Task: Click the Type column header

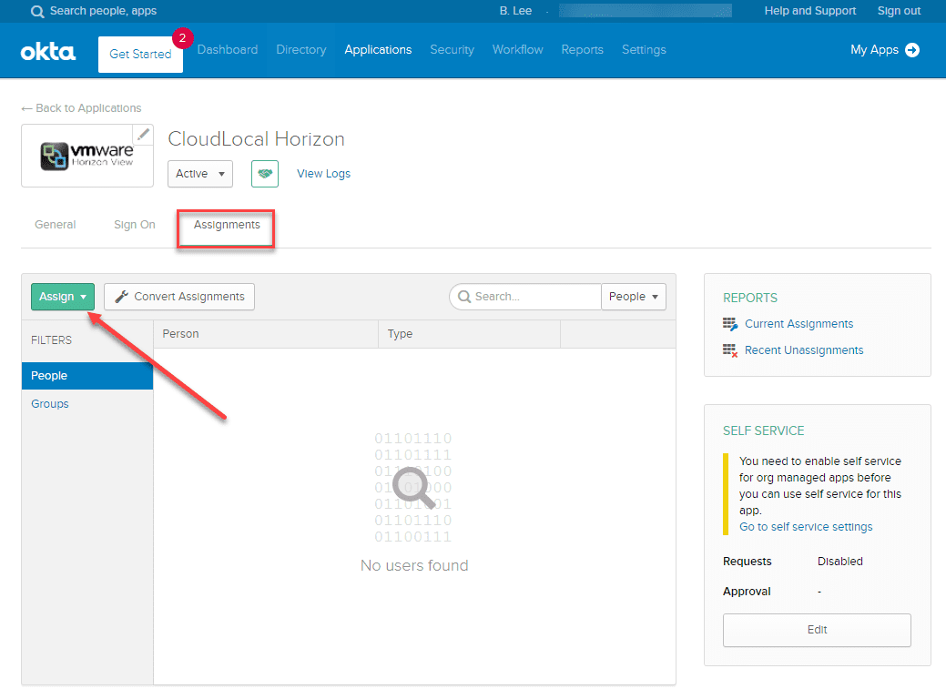Action: 470,334
